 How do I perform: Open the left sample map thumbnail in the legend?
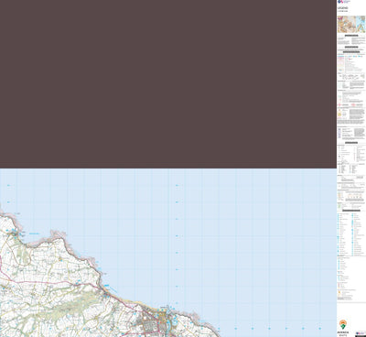click(346, 25)
